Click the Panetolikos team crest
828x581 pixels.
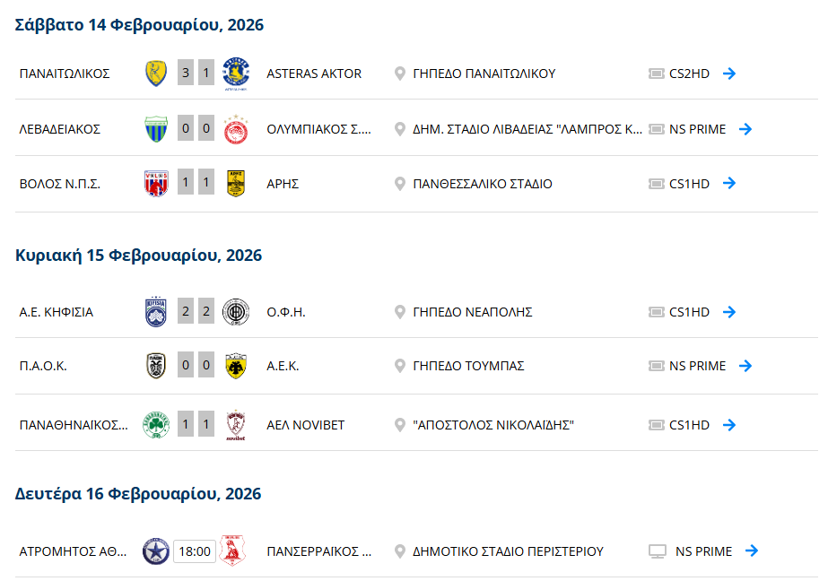[x=156, y=74]
